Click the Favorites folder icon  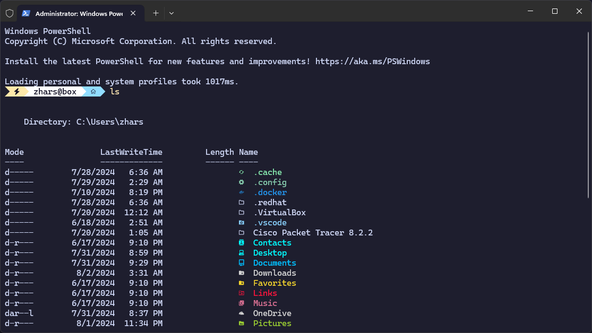(x=242, y=283)
